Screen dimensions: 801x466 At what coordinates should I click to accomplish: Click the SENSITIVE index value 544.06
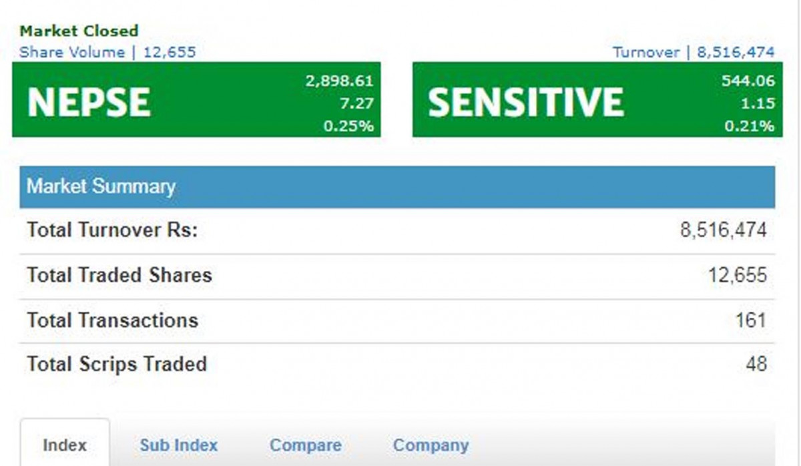click(748, 81)
